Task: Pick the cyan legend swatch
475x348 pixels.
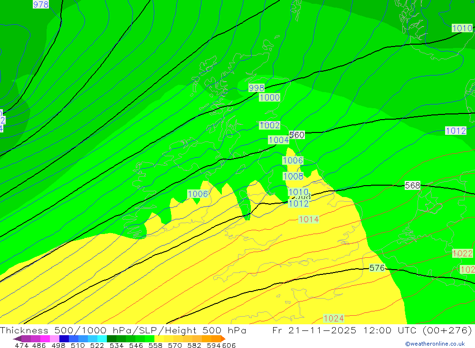Action: click(102, 339)
